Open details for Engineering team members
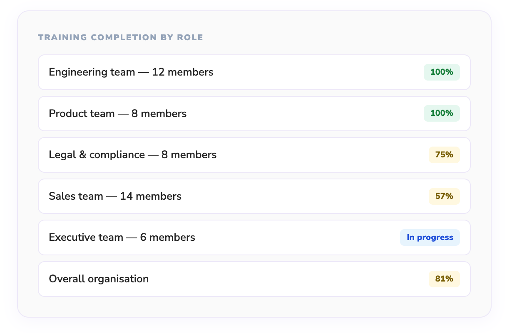The width and height of the screenshot is (512, 333). point(131,72)
